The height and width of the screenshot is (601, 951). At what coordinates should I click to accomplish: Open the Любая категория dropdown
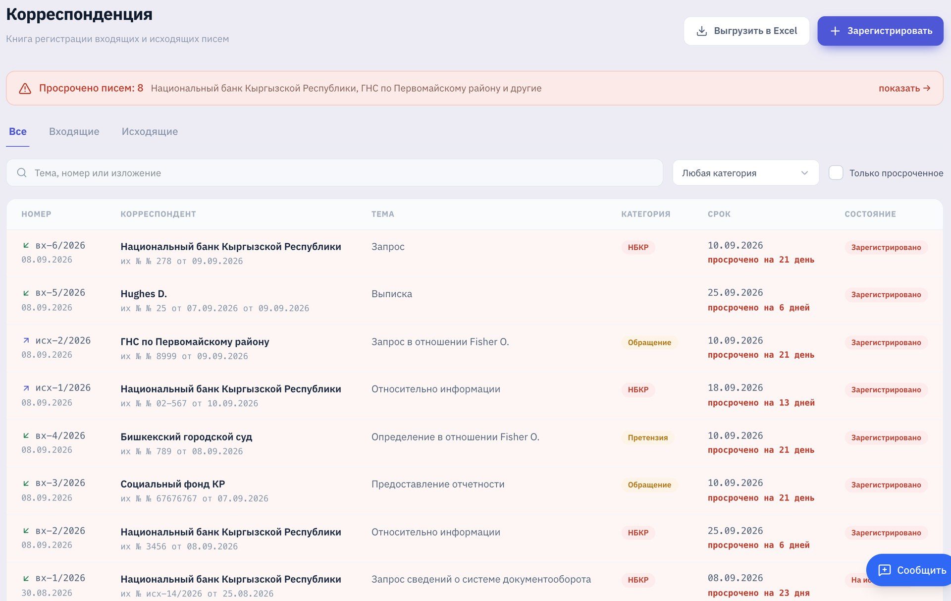[745, 172]
